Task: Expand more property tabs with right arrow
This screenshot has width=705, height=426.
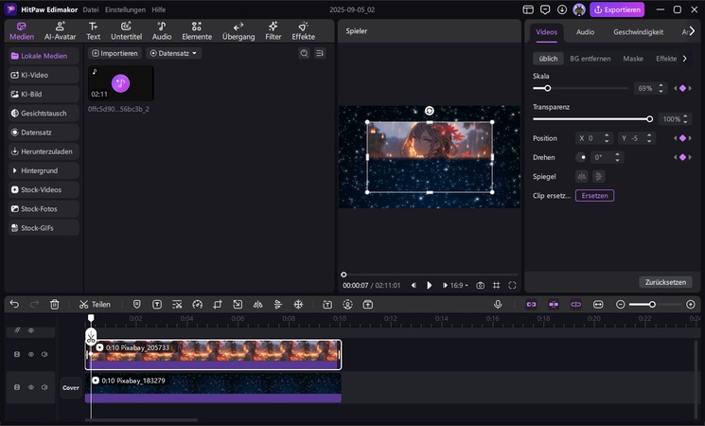Action: [692, 30]
